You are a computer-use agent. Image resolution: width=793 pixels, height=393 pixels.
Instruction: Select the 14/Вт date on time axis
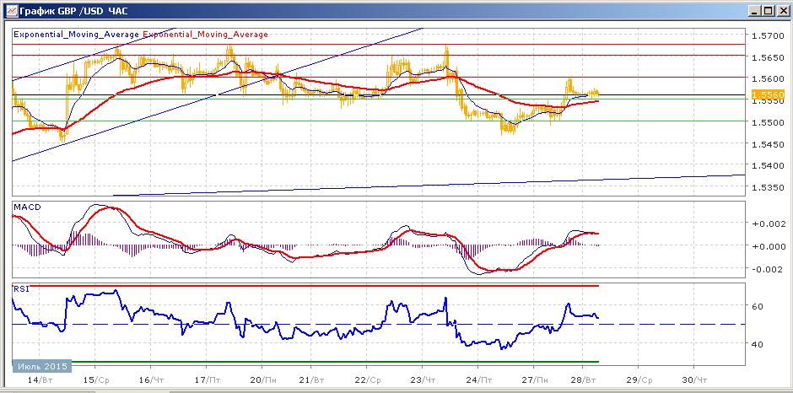point(40,380)
